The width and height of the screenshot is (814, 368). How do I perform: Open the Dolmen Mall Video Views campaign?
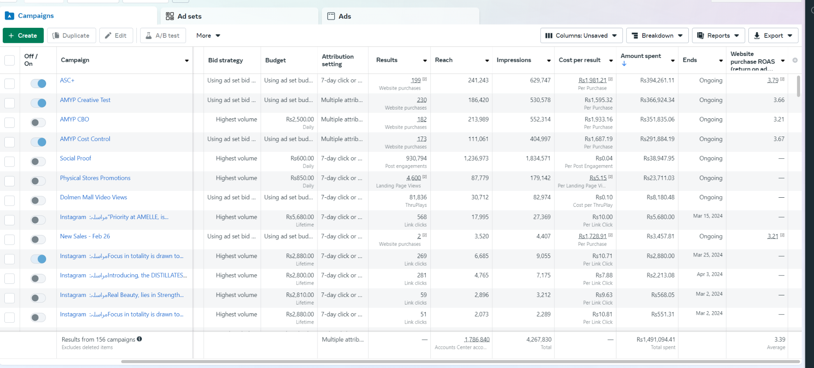pyautogui.click(x=93, y=197)
